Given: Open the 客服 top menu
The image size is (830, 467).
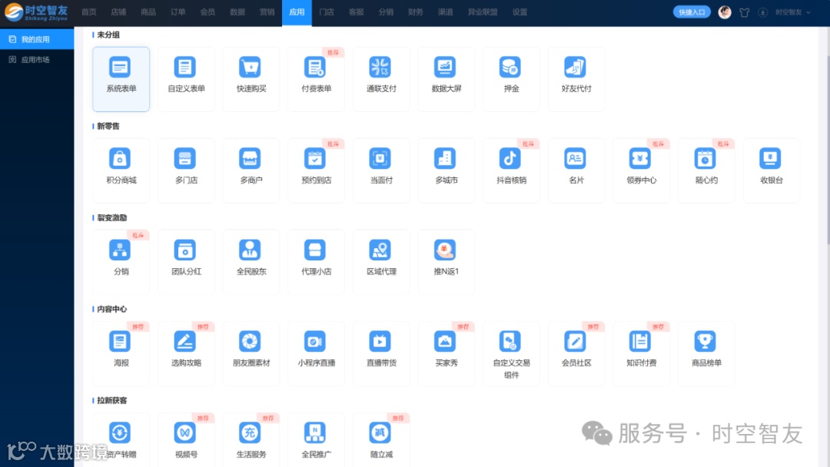Looking at the screenshot, I should 357,12.
